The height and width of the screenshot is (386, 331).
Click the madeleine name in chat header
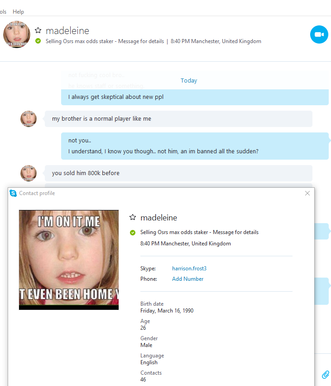(x=67, y=31)
